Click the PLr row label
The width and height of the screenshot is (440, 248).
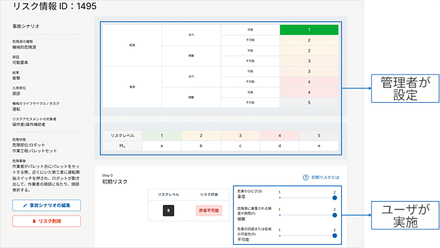pos(123,146)
